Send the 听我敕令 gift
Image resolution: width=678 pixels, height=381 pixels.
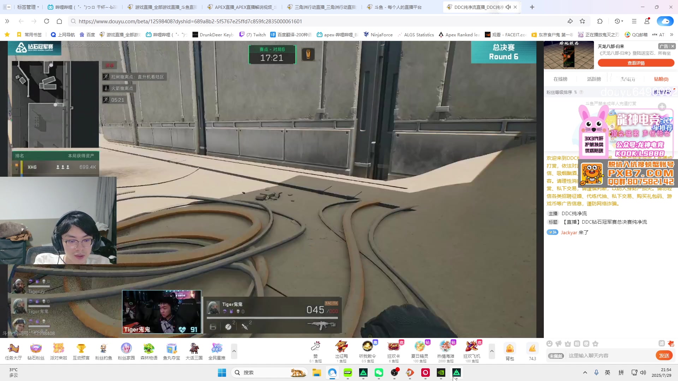click(368, 351)
